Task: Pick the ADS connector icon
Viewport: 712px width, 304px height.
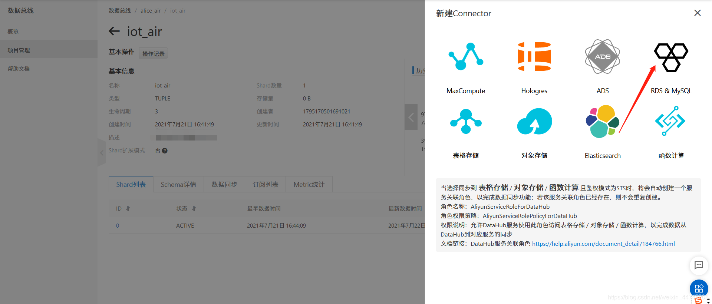Action: [603, 56]
